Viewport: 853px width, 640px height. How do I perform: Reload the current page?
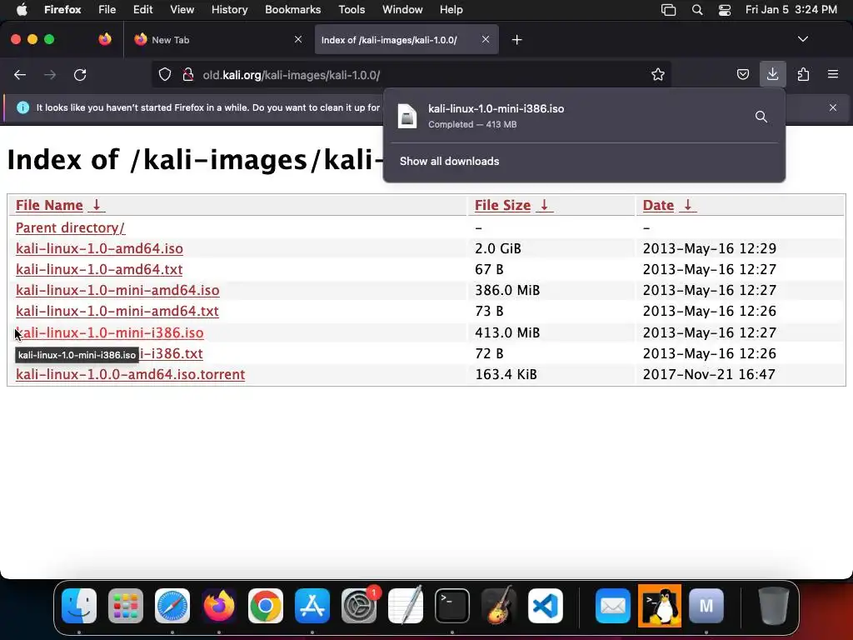80,74
